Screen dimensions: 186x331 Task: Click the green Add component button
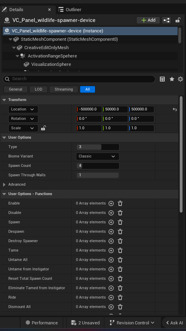coord(148,20)
